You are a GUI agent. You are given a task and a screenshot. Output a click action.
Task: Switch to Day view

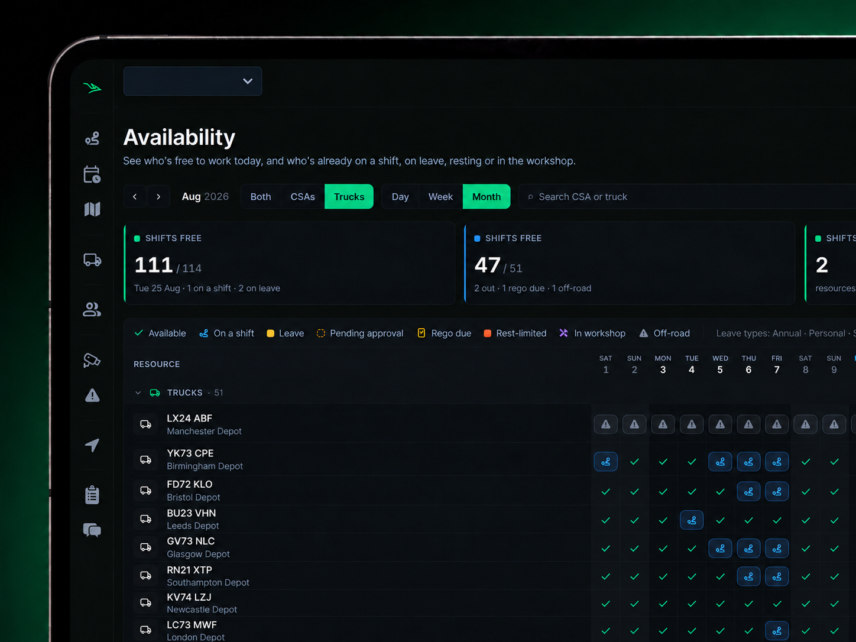400,197
